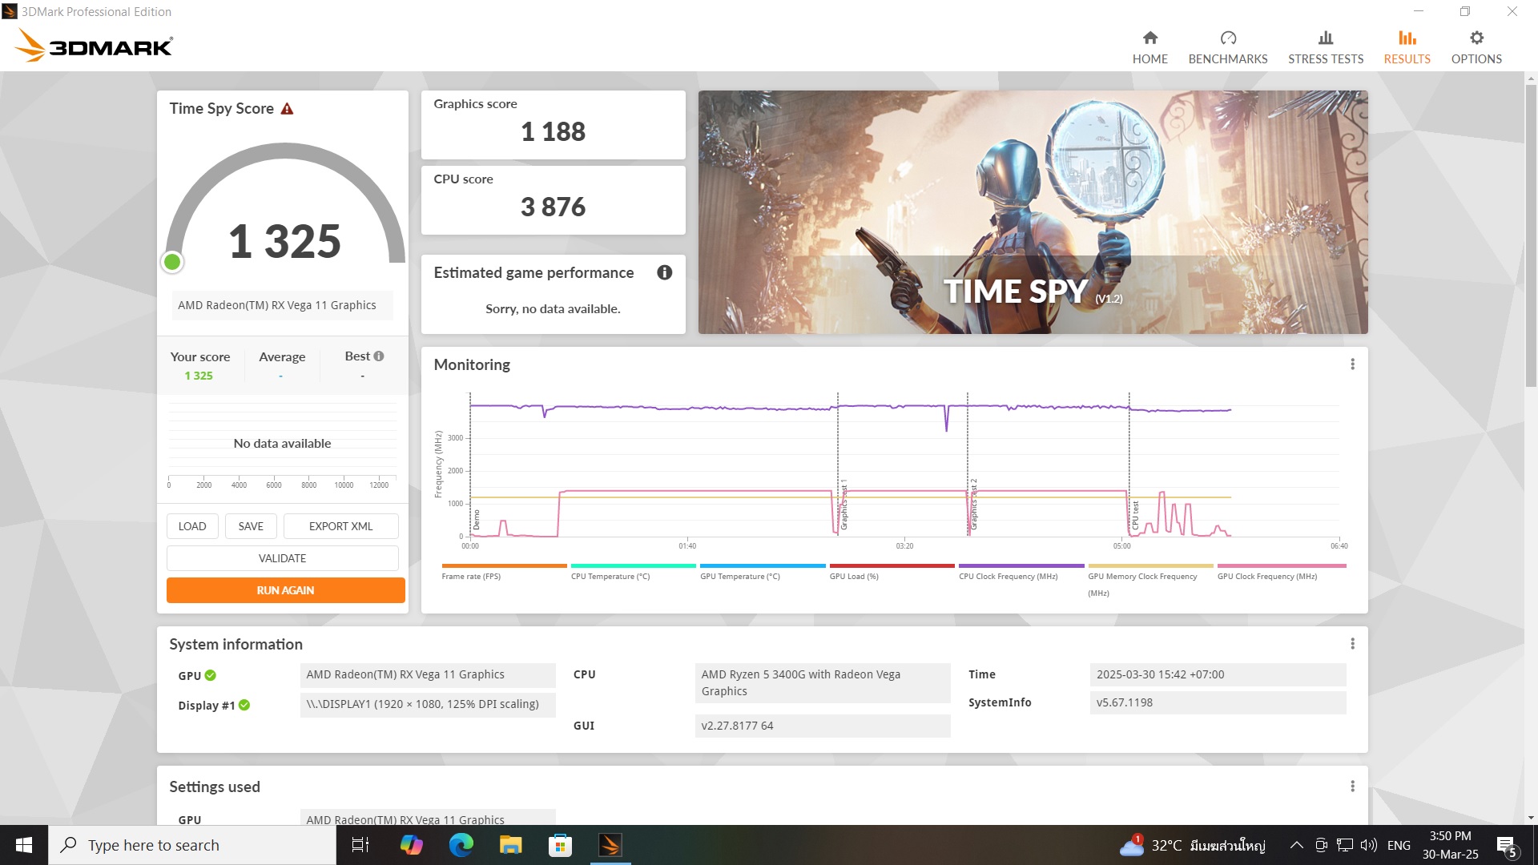Click the Time Spy hero image
The image size is (1538, 865).
tap(1033, 212)
